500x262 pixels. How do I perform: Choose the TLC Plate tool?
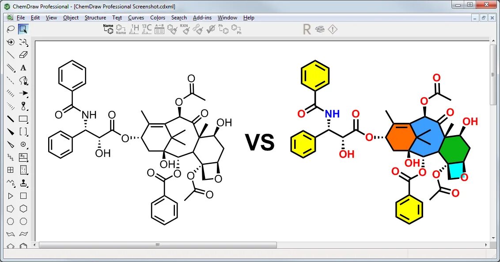coord(23,170)
